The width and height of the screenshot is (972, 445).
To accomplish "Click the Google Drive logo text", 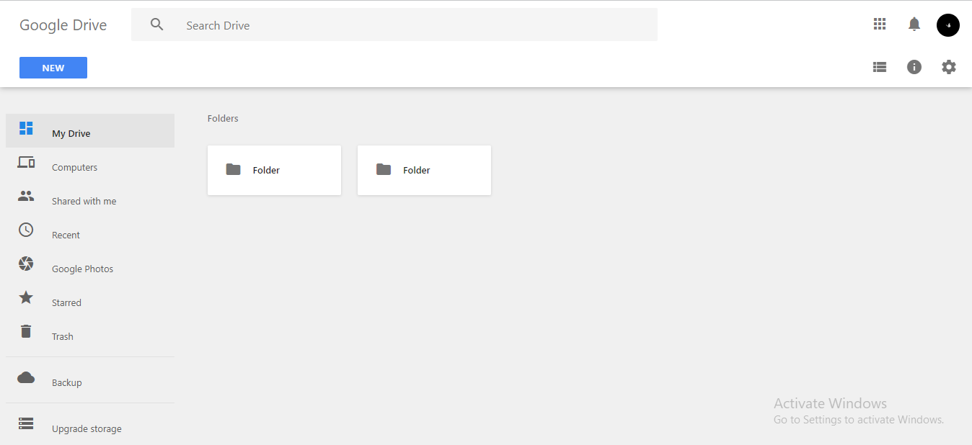I will pos(63,25).
